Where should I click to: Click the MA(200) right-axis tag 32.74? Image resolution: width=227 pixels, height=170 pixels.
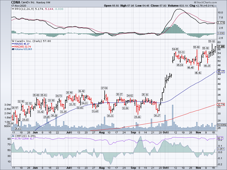coord(221,104)
